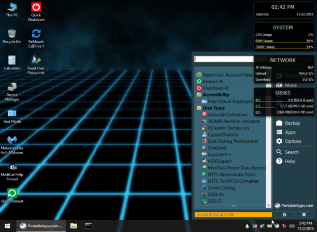Open Device Manager desktop icon
Viewport: 317px width, 232px height.
12,92
